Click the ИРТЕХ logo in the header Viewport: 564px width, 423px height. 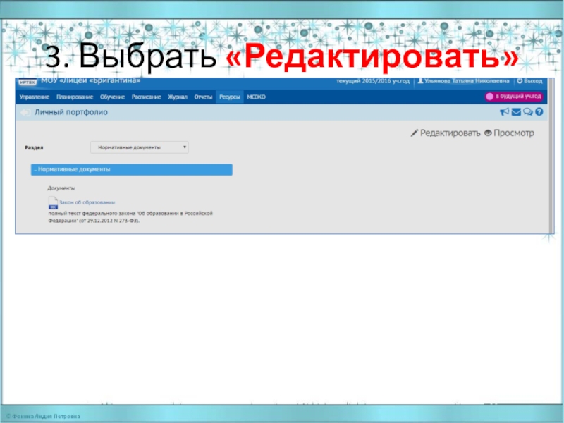tap(27, 82)
